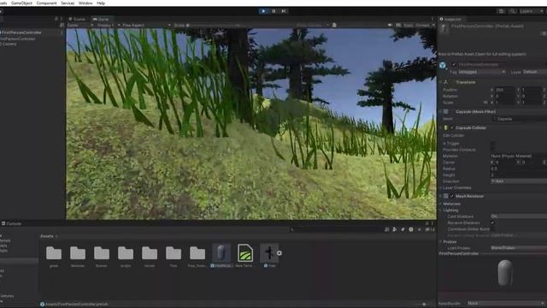Click the Capsule Collider Height field

[x=519, y=175]
